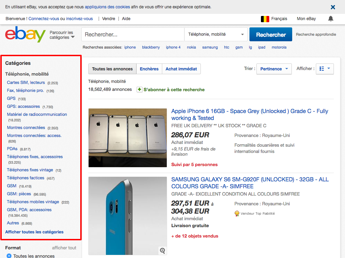Screen dimensions: 345x258
Task: Click the Top Fiabilité seller badge icon
Action: 237,214
